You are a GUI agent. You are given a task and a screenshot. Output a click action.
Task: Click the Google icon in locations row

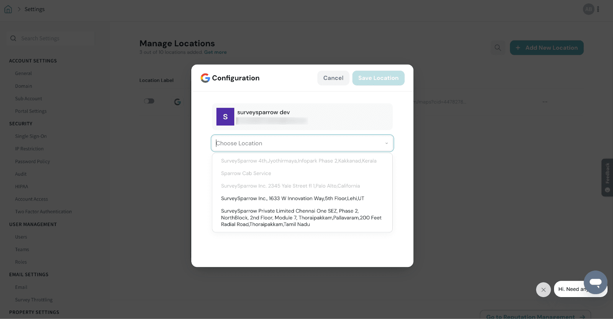(177, 102)
